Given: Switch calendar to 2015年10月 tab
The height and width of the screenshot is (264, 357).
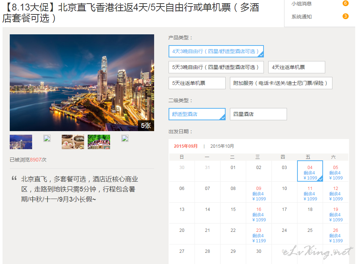Looking at the screenshot, I should pyautogui.click(x=222, y=146).
